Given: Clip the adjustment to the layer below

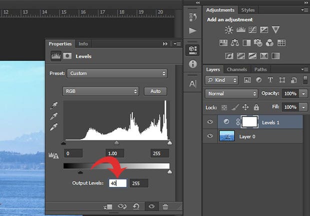Looking at the screenshot, I should click(x=108, y=206).
